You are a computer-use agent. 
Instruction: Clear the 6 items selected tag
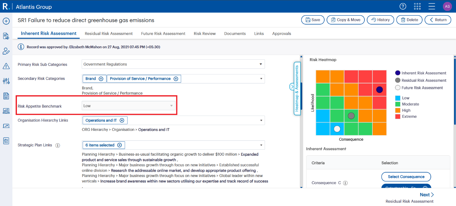[x=120, y=145]
